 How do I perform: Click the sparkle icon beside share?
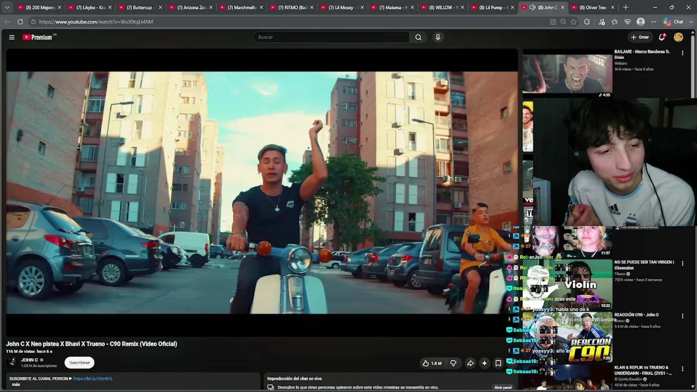(x=484, y=363)
